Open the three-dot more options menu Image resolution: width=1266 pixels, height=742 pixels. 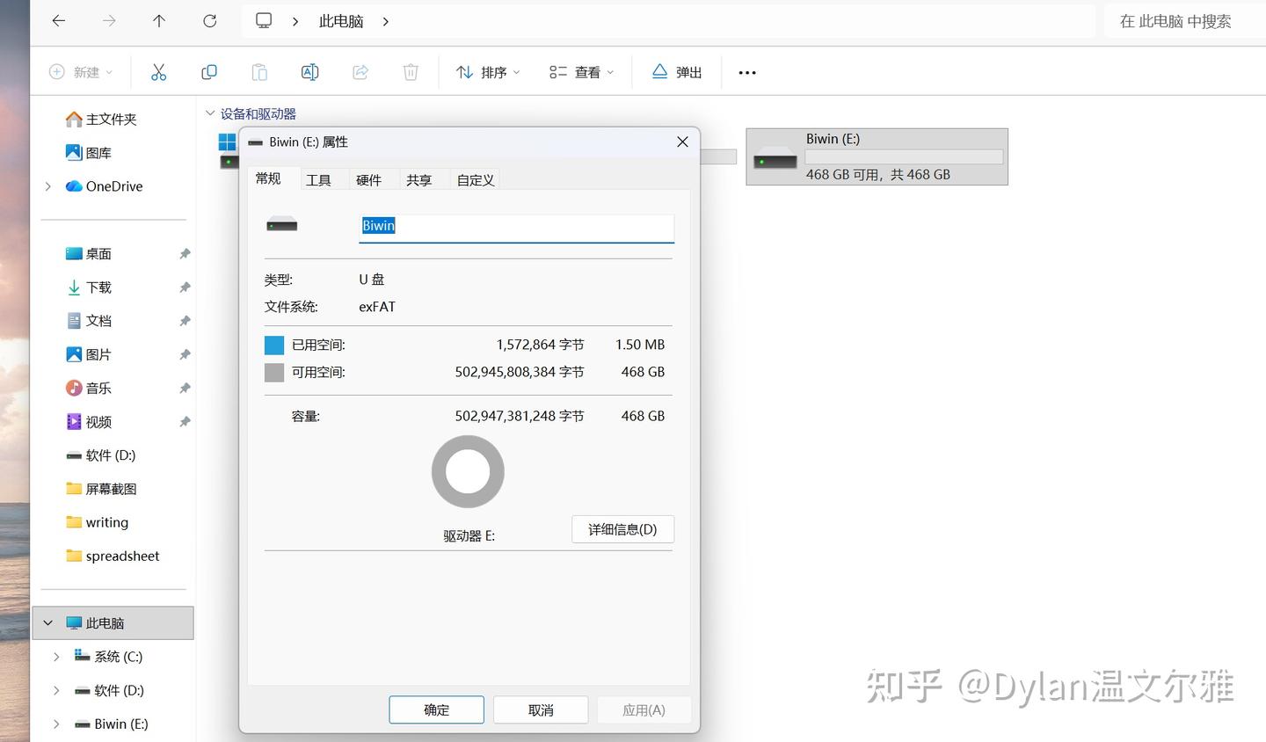[x=747, y=72]
